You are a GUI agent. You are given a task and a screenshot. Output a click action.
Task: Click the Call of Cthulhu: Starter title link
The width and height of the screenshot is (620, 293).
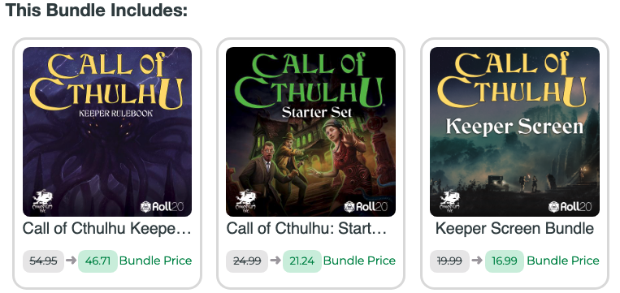(306, 229)
